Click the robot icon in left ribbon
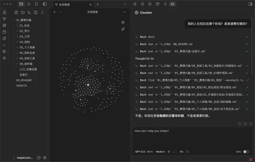Viewport: 255px width, 162px height. (4, 58)
